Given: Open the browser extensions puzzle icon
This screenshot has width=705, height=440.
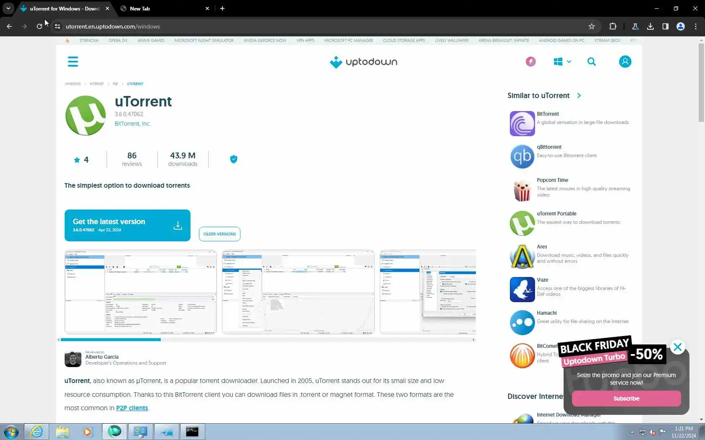Looking at the screenshot, I should click(613, 26).
